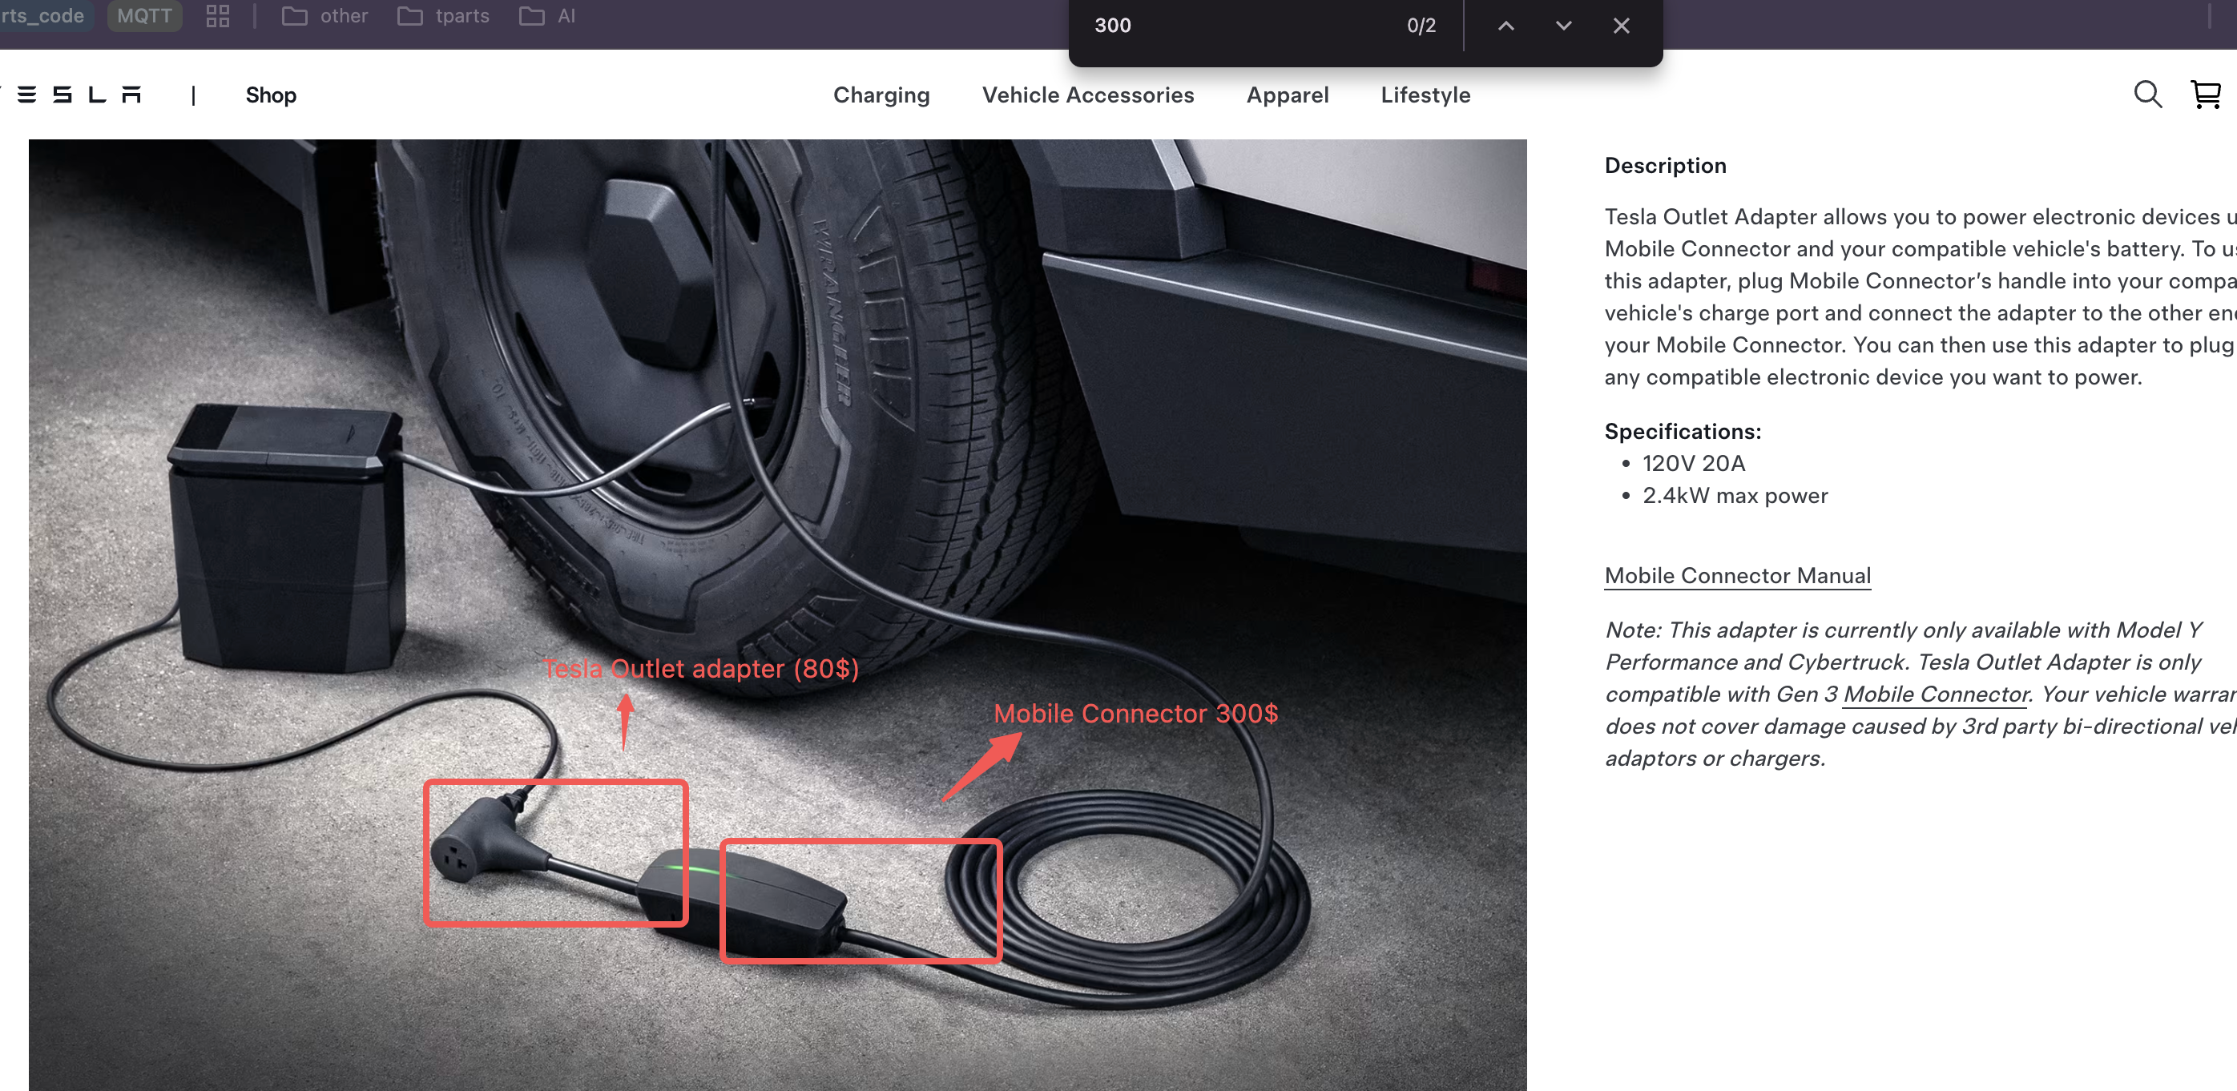
Task: Click the Shop link
Action: click(271, 95)
